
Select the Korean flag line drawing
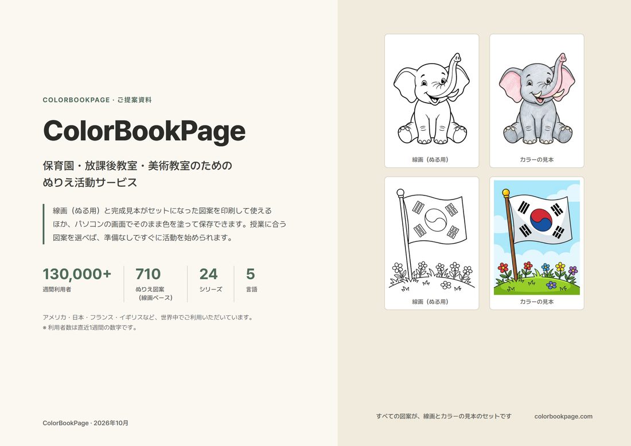[432, 243]
